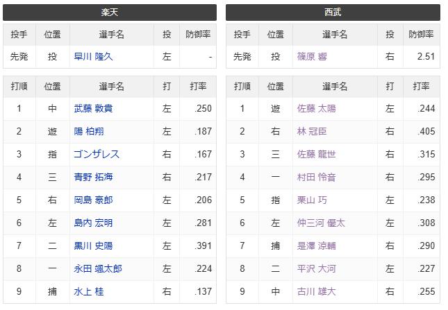
Task: Open 是澤 涼輔 player profile
Action: coord(316,246)
